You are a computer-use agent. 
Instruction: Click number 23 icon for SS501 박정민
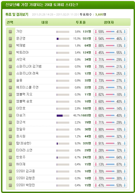10,185
